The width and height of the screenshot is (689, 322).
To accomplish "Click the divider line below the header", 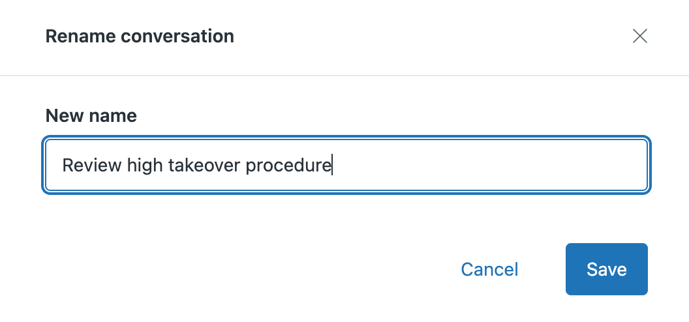I will coord(344,76).
